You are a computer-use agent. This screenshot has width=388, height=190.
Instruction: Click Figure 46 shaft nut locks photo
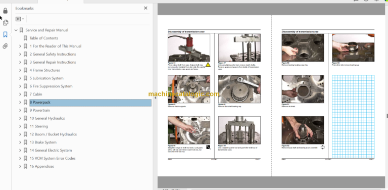click(189, 130)
